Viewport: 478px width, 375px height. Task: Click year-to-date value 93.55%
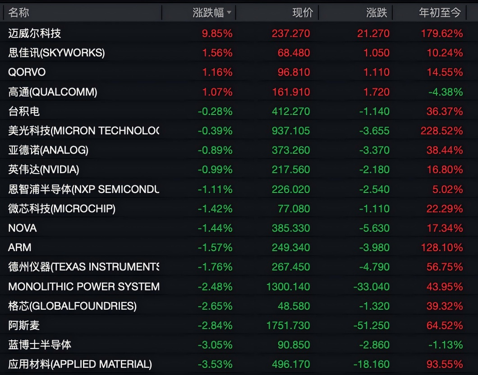(445, 364)
